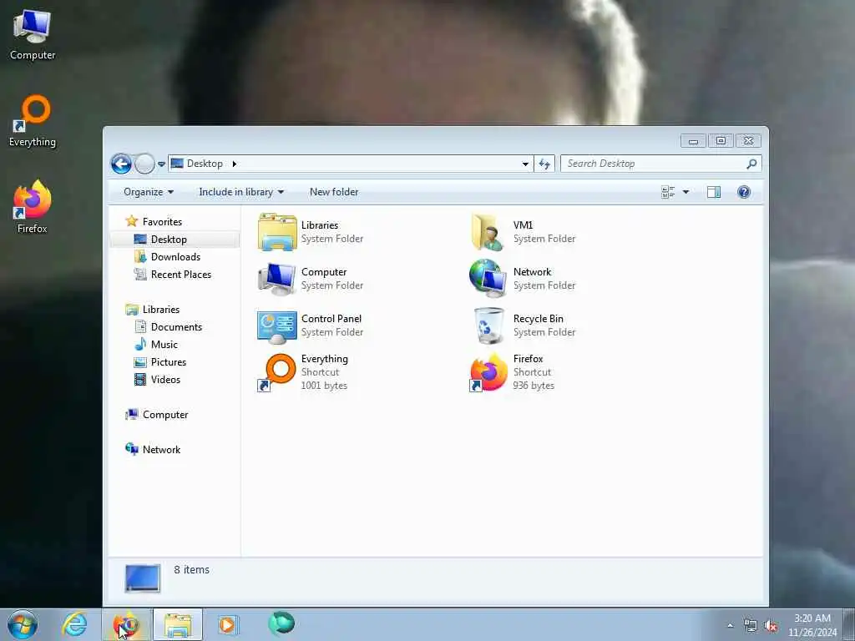855x641 pixels.
Task: Minimize the Desktop Explorer window
Action: (x=693, y=141)
